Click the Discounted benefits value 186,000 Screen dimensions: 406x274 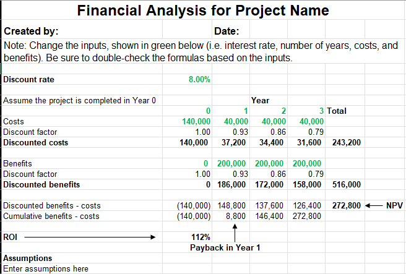coord(231,185)
